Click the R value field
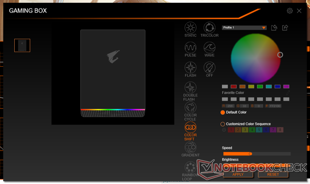310x184 pixels. coord(230,106)
